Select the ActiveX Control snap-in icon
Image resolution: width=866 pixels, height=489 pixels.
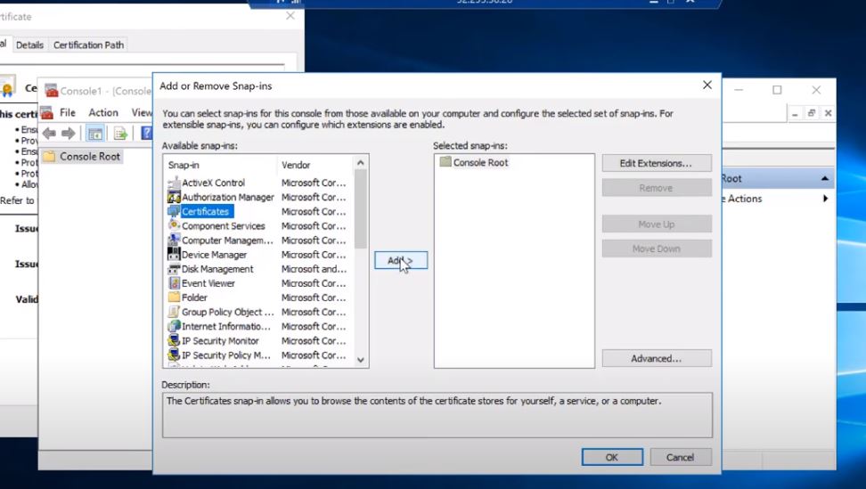174,183
